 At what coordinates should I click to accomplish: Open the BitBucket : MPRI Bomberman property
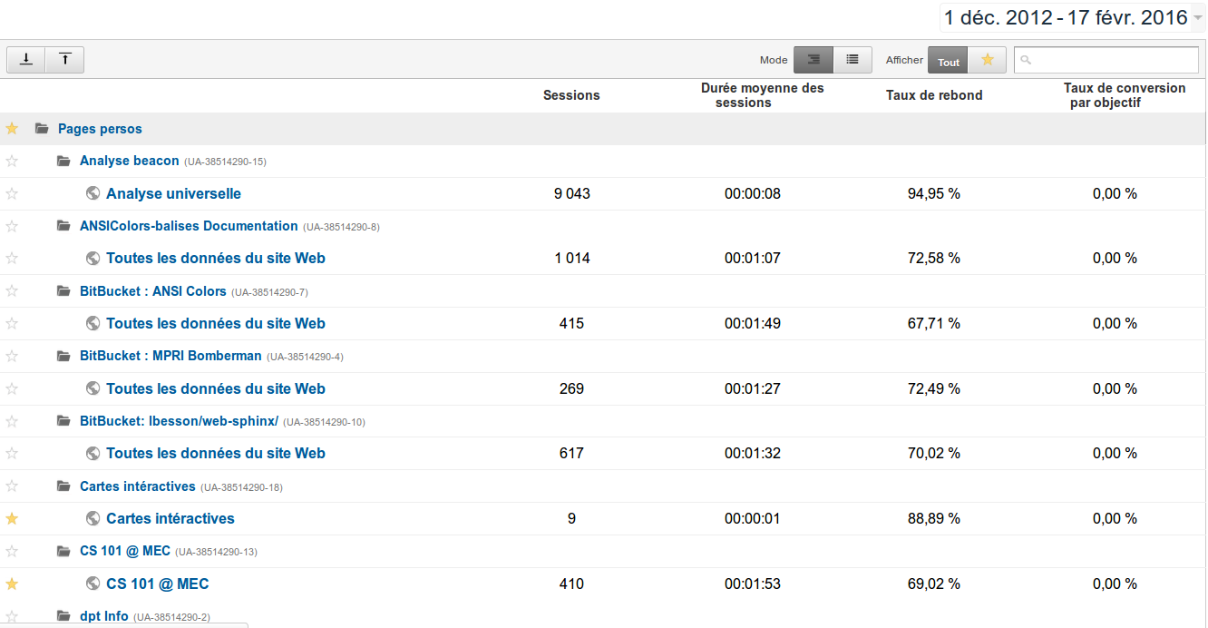(170, 356)
